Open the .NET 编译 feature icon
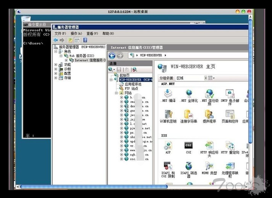Screen dimensions: 272x198 (168, 96)
